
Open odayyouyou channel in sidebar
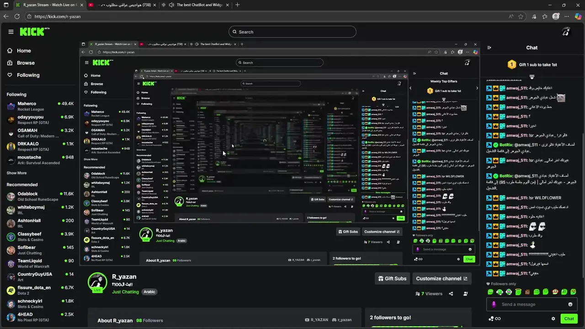point(40,120)
